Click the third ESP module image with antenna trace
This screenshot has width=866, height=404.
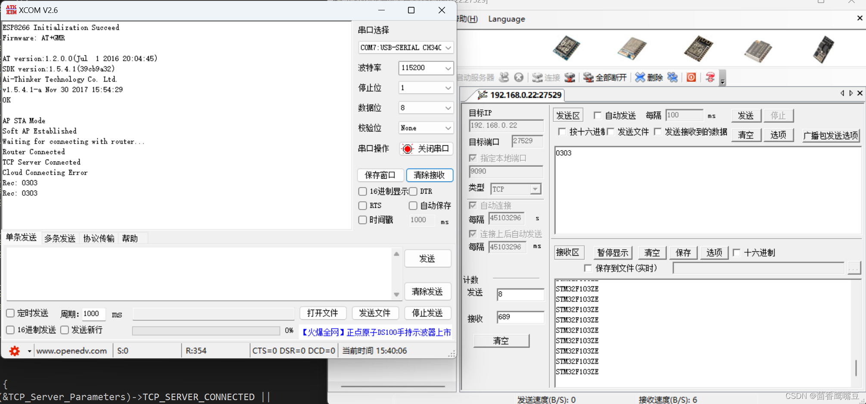click(x=698, y=48)
